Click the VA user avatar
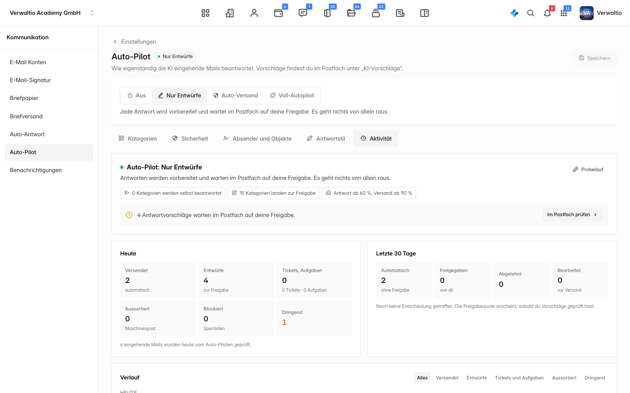The image size is (630, 393). click(x=587, y=13)
